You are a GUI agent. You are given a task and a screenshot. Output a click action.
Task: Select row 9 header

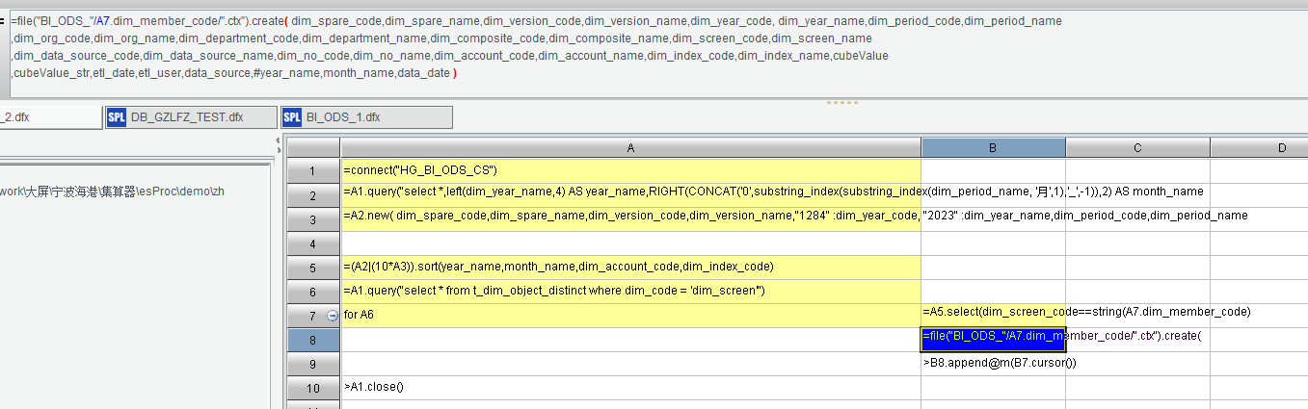[x=313, y=363]
